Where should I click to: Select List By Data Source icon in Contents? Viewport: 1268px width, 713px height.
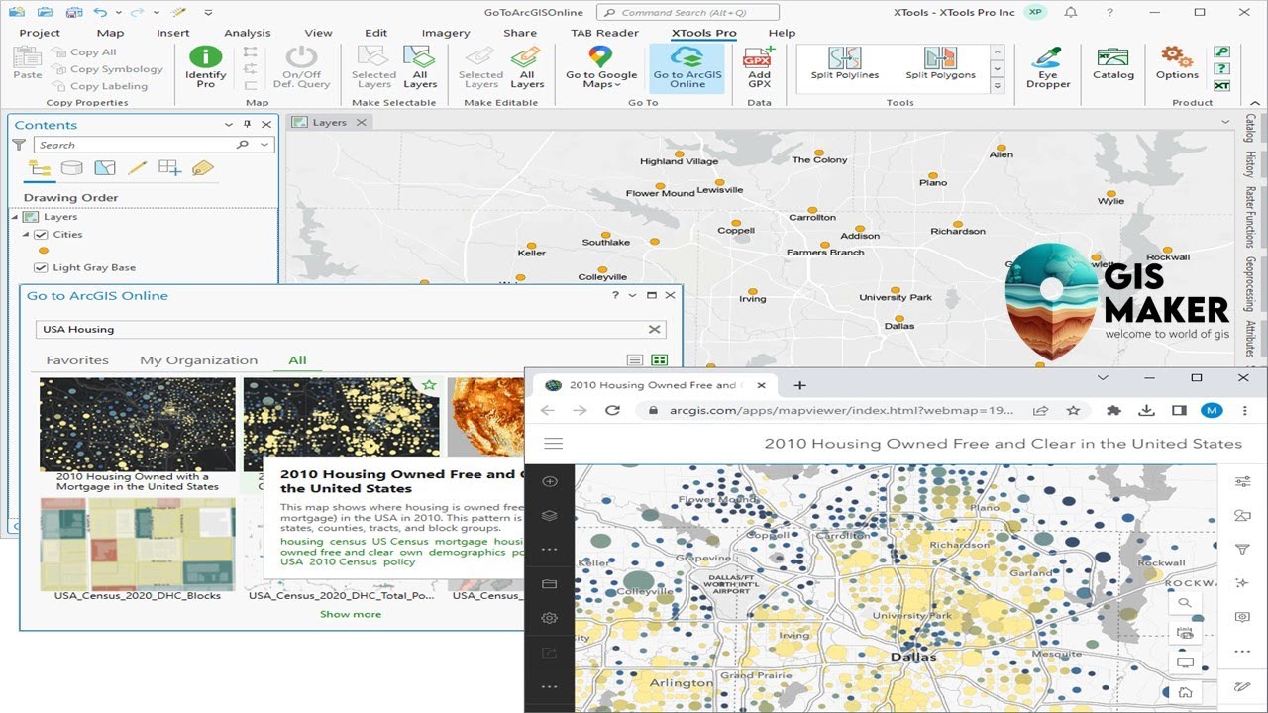click(x=71, y=168)
